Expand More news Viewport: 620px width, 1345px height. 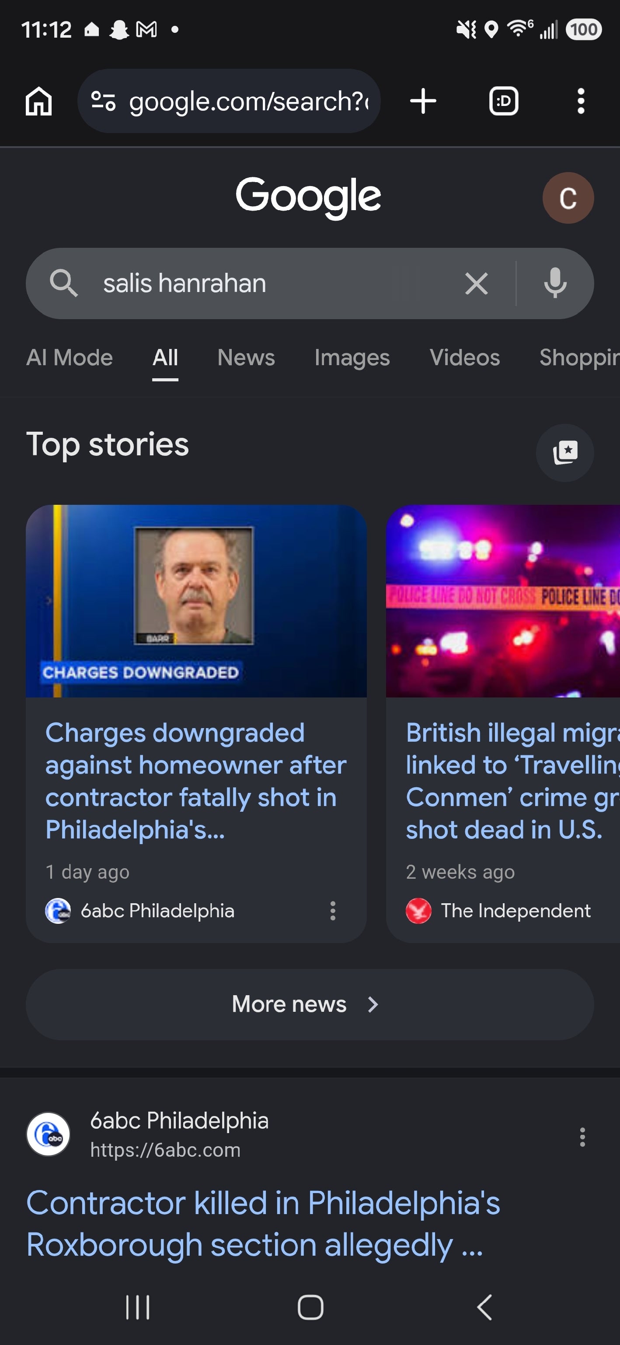coord(310,1004)
